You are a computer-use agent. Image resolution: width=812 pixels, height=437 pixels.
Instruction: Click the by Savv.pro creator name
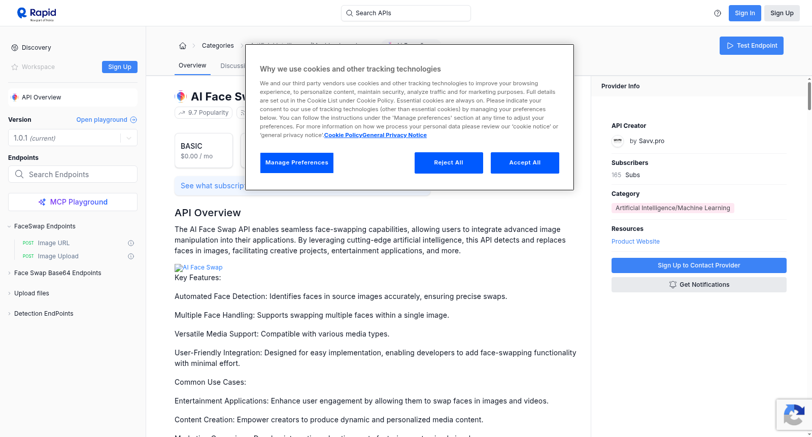coord(647,141)
